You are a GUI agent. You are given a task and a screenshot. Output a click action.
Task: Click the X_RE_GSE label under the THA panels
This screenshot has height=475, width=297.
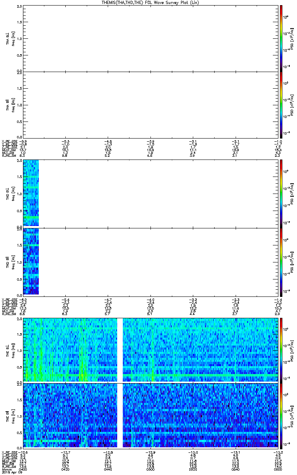point(10,141)
